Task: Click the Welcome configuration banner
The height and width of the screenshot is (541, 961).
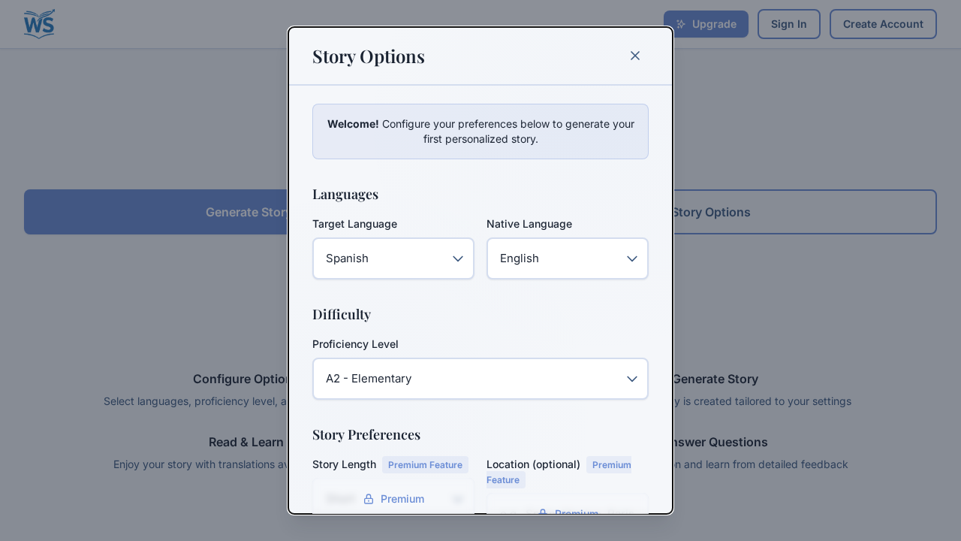Action: (x=480, y=131)
